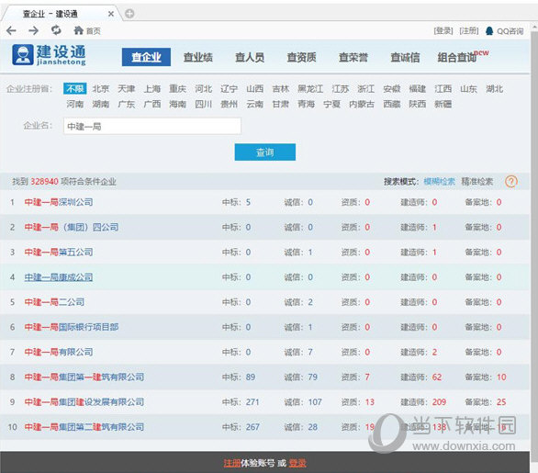Select the 上海 province filter
Image resolution: width=538 pixels, height=473 pixels.
tap(152, 89)
